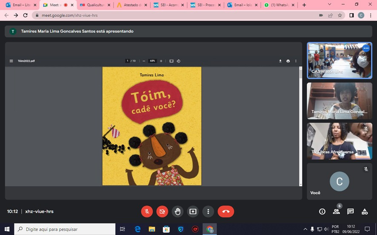Close the Qualicultura tab
The width and height of the screenshot is (377, 235).
(109, 5)
